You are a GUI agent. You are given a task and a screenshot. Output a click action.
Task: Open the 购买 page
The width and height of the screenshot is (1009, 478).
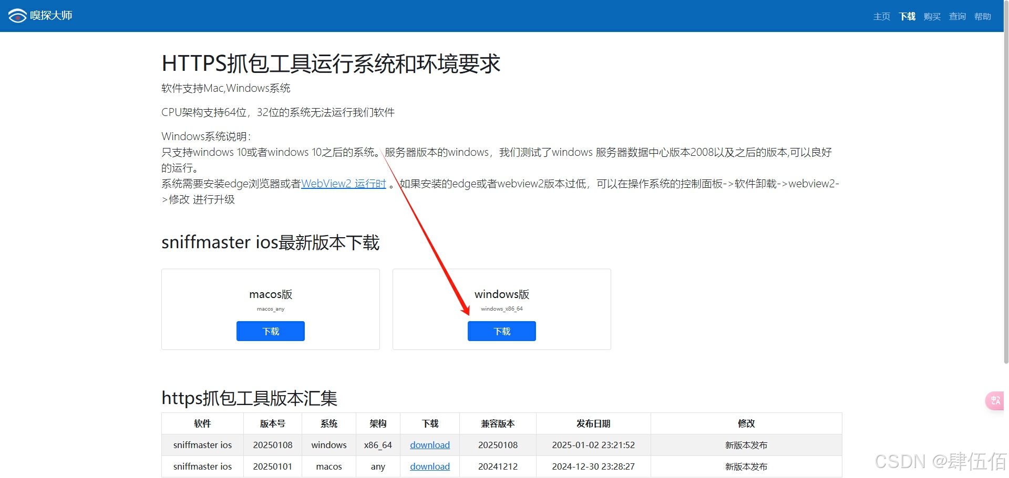click(932, 16)
